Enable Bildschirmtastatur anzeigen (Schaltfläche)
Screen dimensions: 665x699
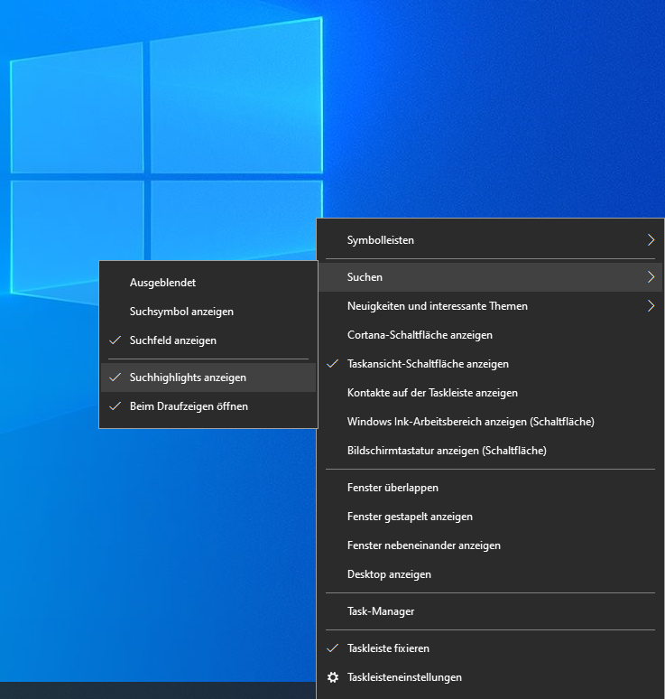click(490, 451)
